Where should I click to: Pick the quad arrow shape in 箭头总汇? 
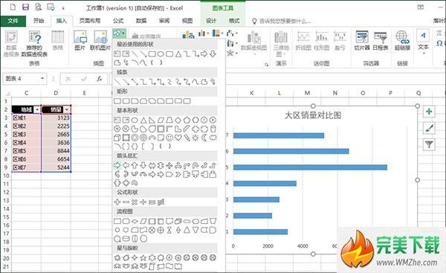click(169, 165)
